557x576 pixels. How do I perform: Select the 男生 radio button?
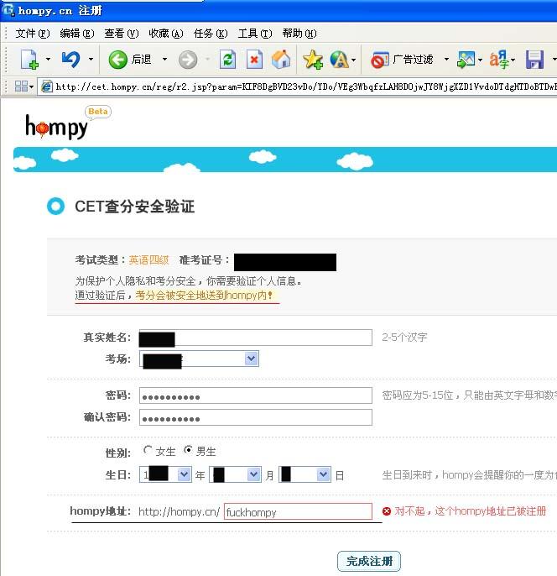point(188,450)
